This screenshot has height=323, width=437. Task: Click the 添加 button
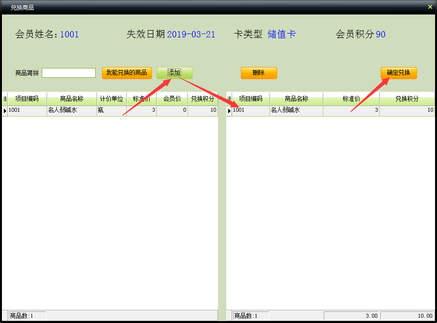pos(174,73)
